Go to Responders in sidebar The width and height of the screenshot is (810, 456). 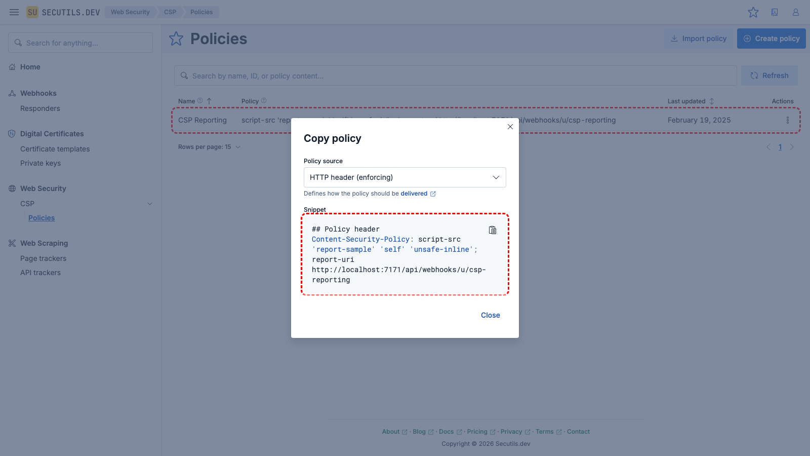pyautogui.click(x=40, y=108)
